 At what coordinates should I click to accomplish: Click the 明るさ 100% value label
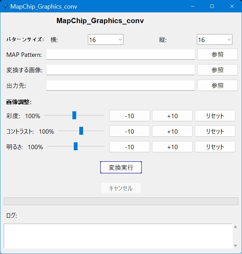click(35, 147)
